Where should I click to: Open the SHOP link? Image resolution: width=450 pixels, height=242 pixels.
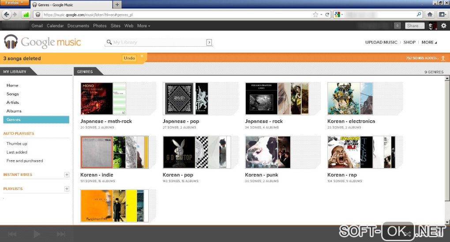point(409,42)
